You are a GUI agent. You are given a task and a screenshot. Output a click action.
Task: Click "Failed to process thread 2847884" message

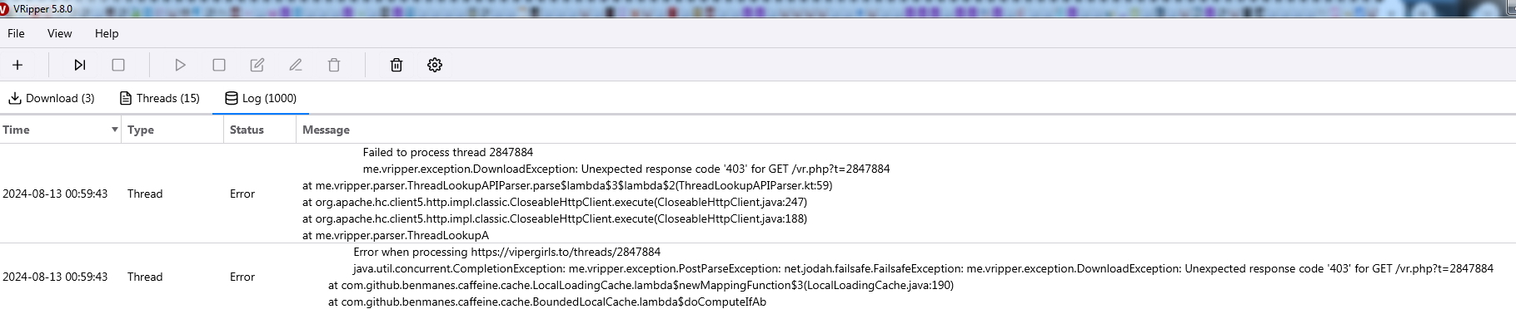pyautogui.click(x=448, y=152)
